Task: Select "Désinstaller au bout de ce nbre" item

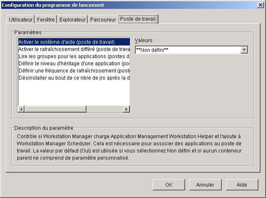Action: coord(73,78)
